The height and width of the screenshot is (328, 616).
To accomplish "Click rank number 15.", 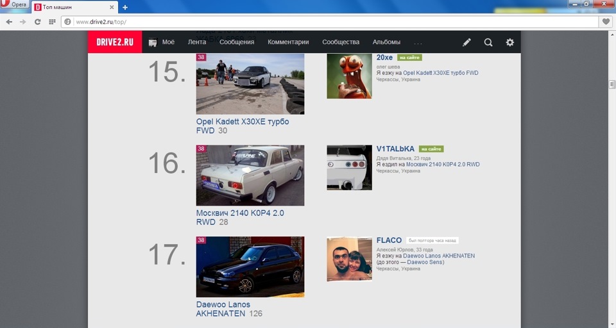I will tap(167, 72).
